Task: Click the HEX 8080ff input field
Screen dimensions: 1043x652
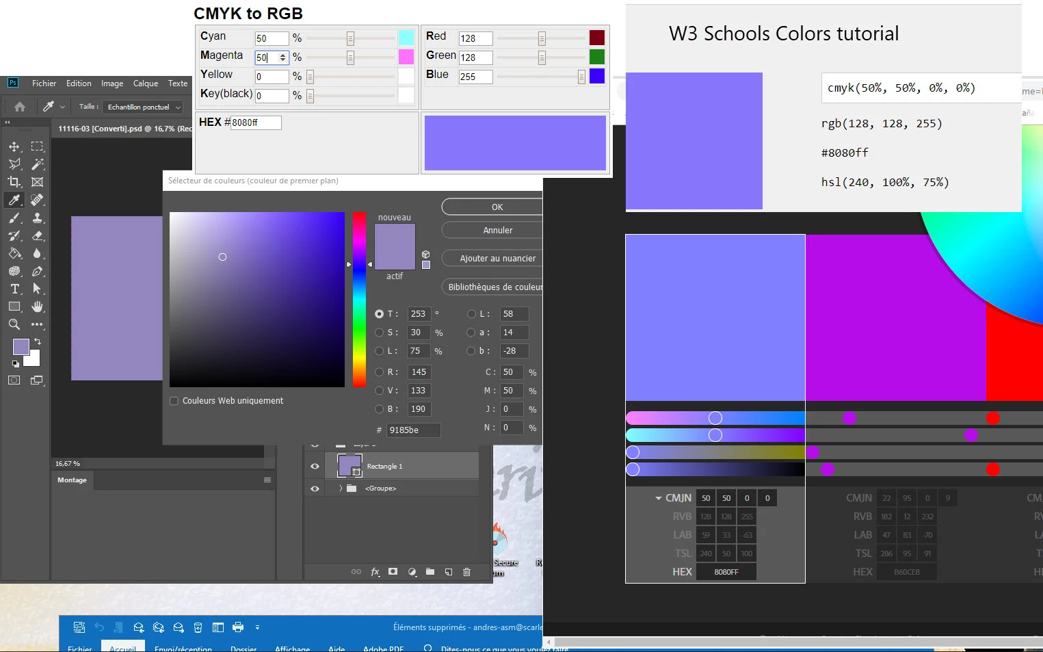Action: (x=256, y=122)
